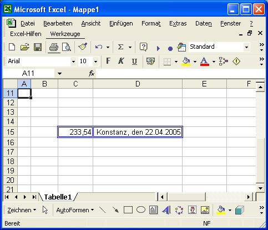Open the Einfügen menu

tap(121, 23)
